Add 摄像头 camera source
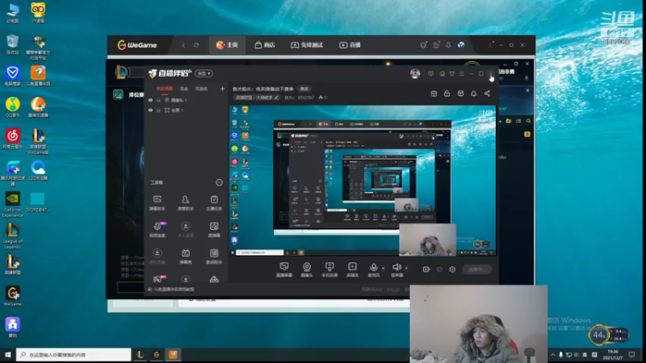This screenshot has height=363, width=646. click(x=307, y=269)
